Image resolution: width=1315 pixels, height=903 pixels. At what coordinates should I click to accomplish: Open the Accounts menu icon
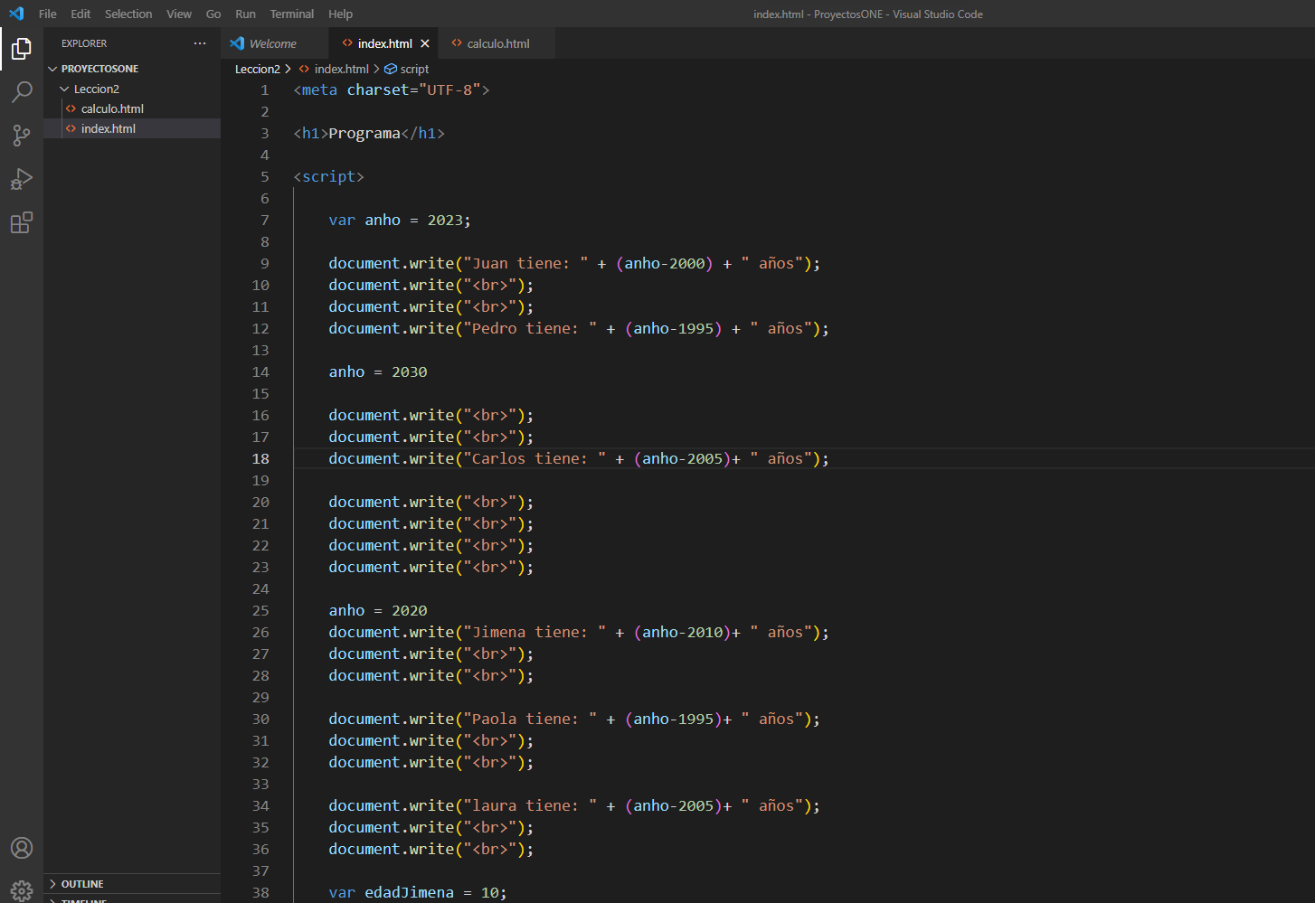(22, 848)
